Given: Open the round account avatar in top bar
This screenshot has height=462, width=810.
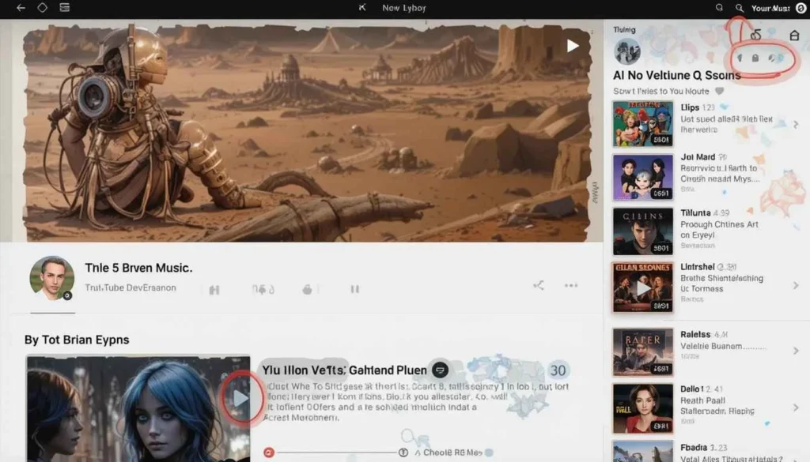Looking at the screenshot, I should click(x=801, y=8).
